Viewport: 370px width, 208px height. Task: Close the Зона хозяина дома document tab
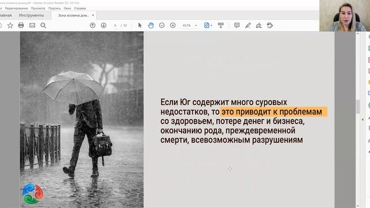click(x=93, y=15)
